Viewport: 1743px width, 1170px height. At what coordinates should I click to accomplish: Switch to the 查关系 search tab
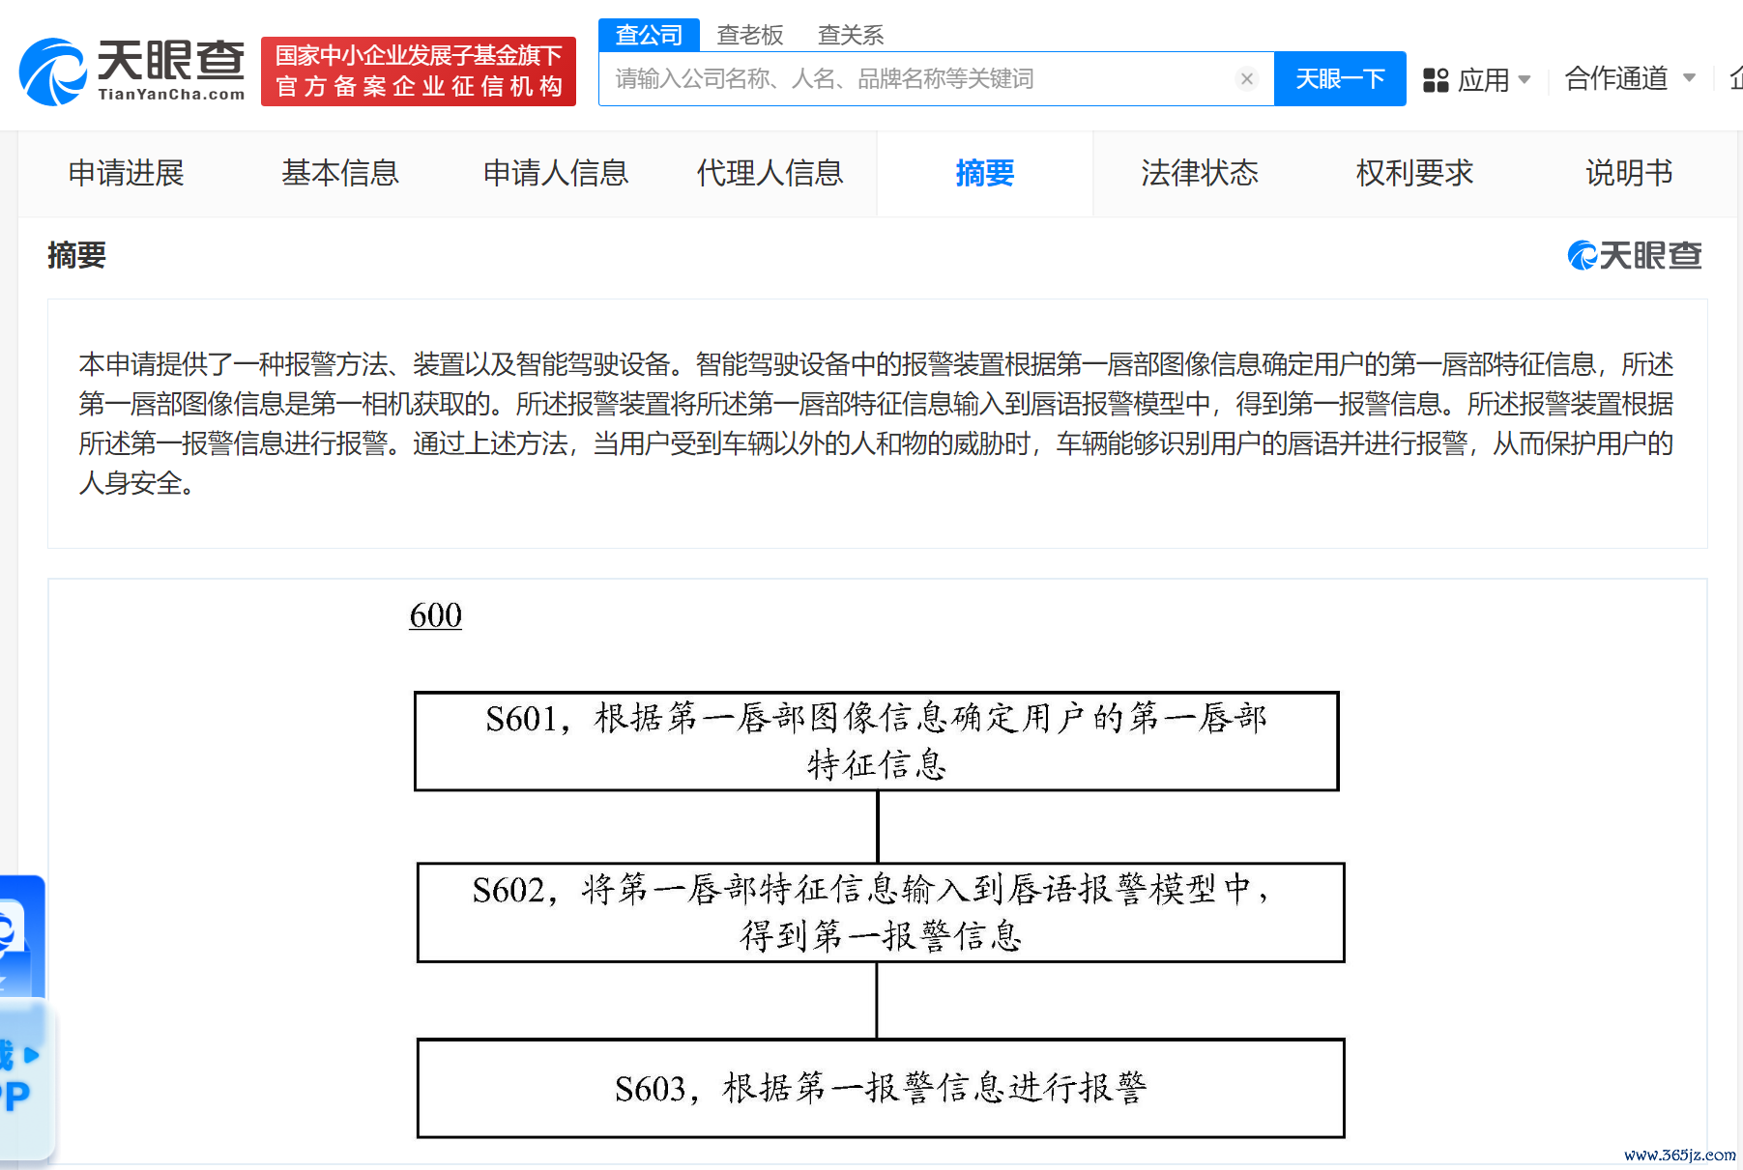(x=851, y=35)
